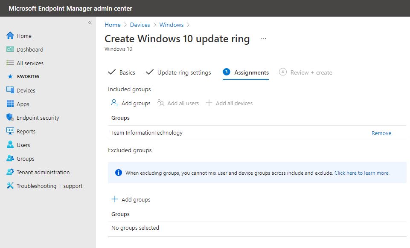The height and width of the screenshot is (248, 410).
Task: Open Endpoint security in sidebar
Action: click(x=38, y=118)
